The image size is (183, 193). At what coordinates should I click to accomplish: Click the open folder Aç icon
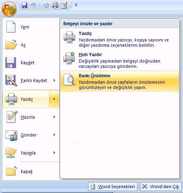pyautogui.click(x=11, y=44)
